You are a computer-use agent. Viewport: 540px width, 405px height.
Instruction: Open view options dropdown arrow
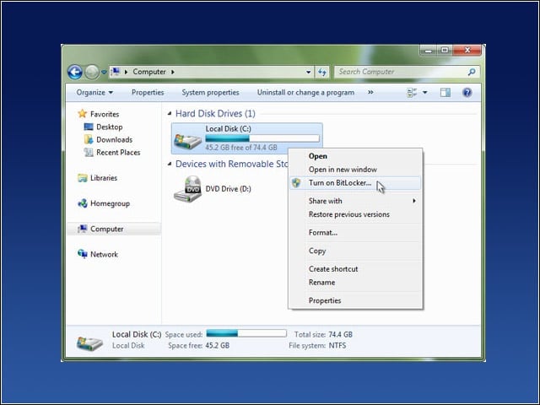(x=425, y=92)
